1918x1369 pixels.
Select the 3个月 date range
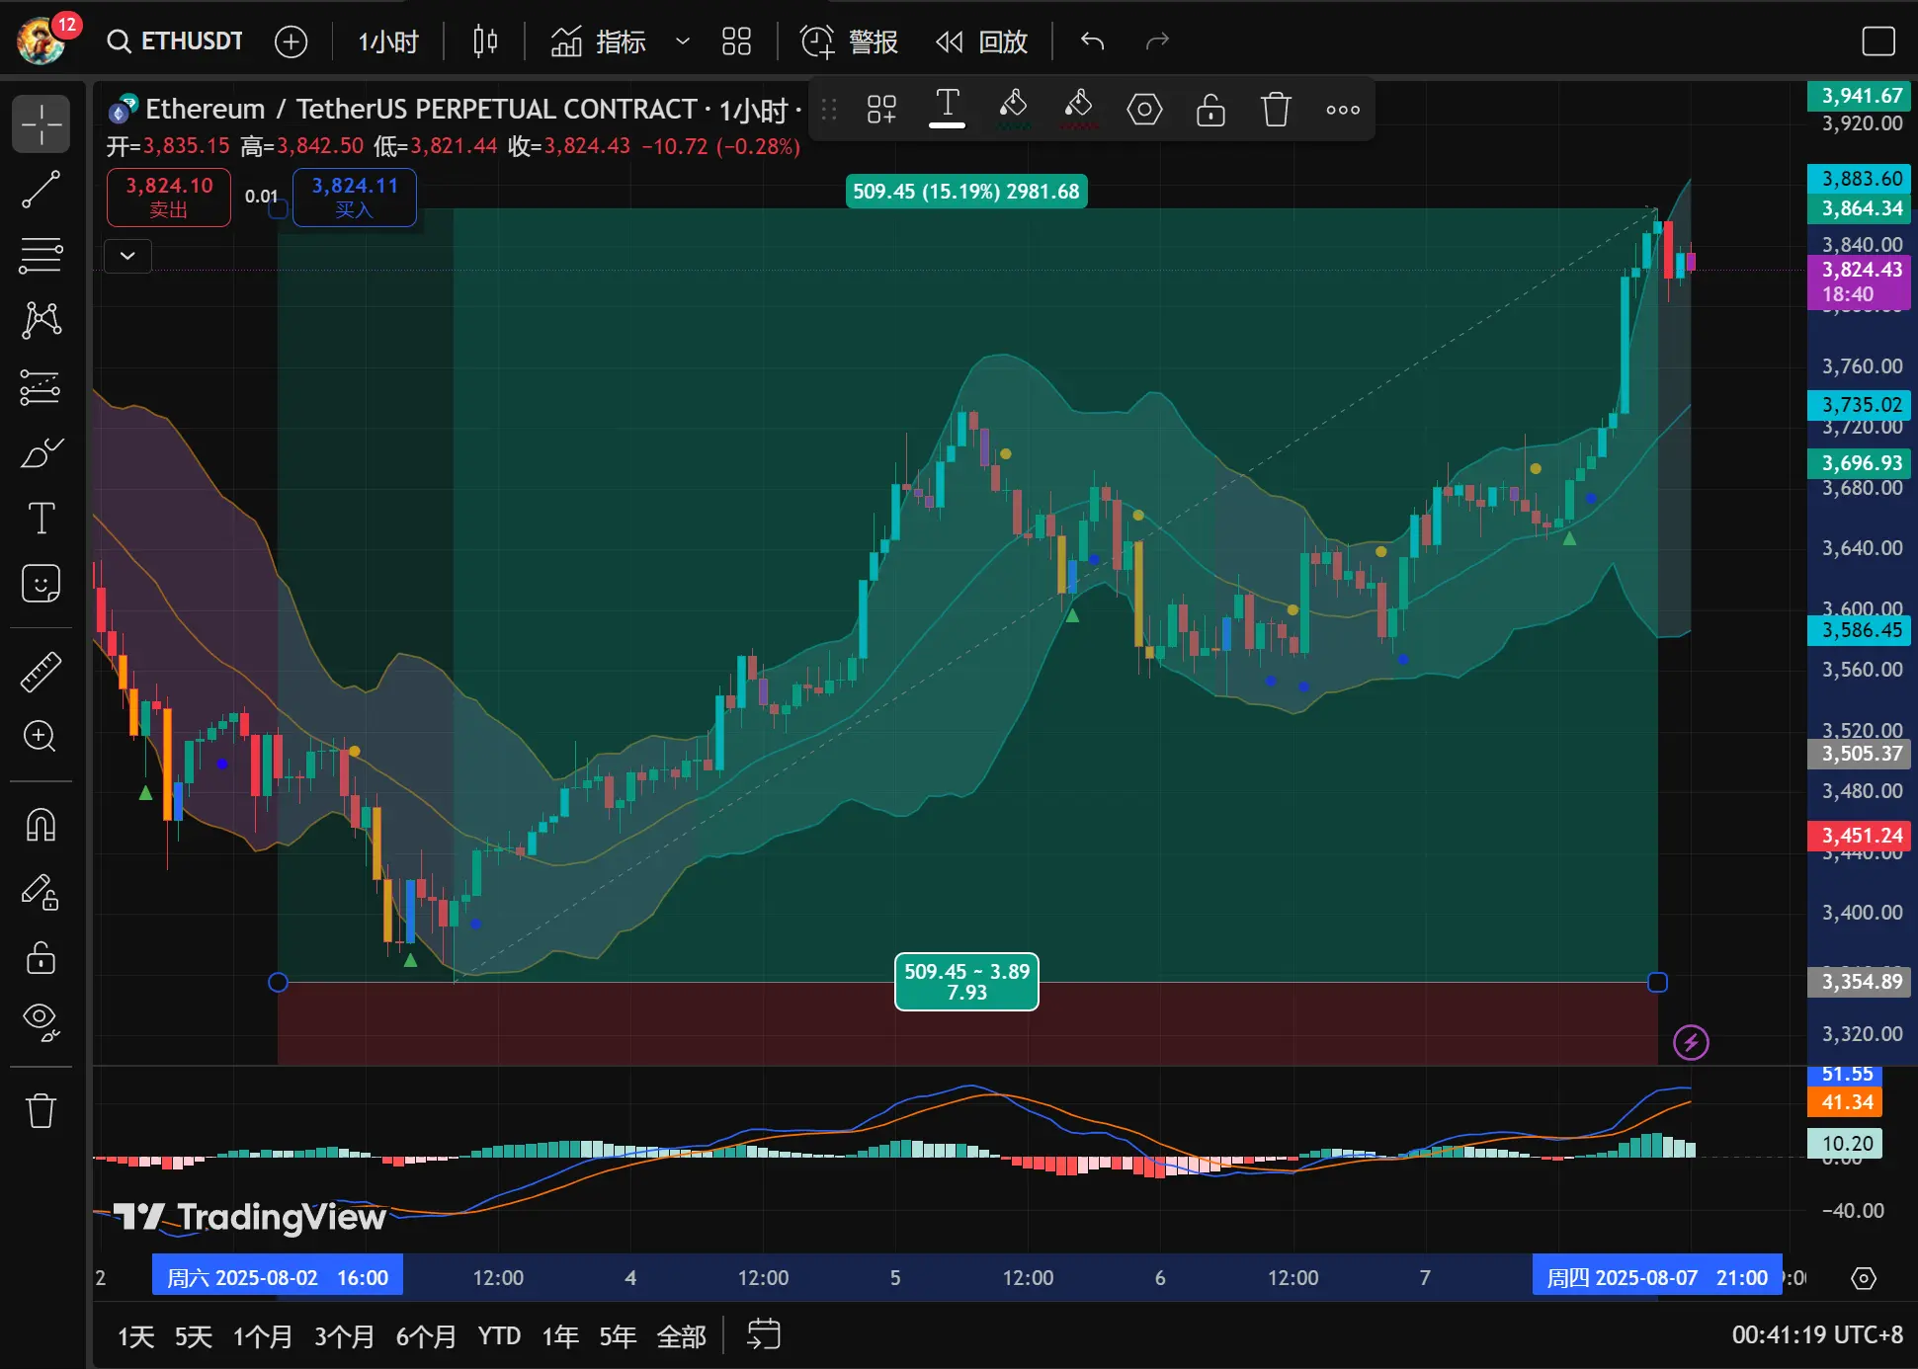[x=345, y=1336]
